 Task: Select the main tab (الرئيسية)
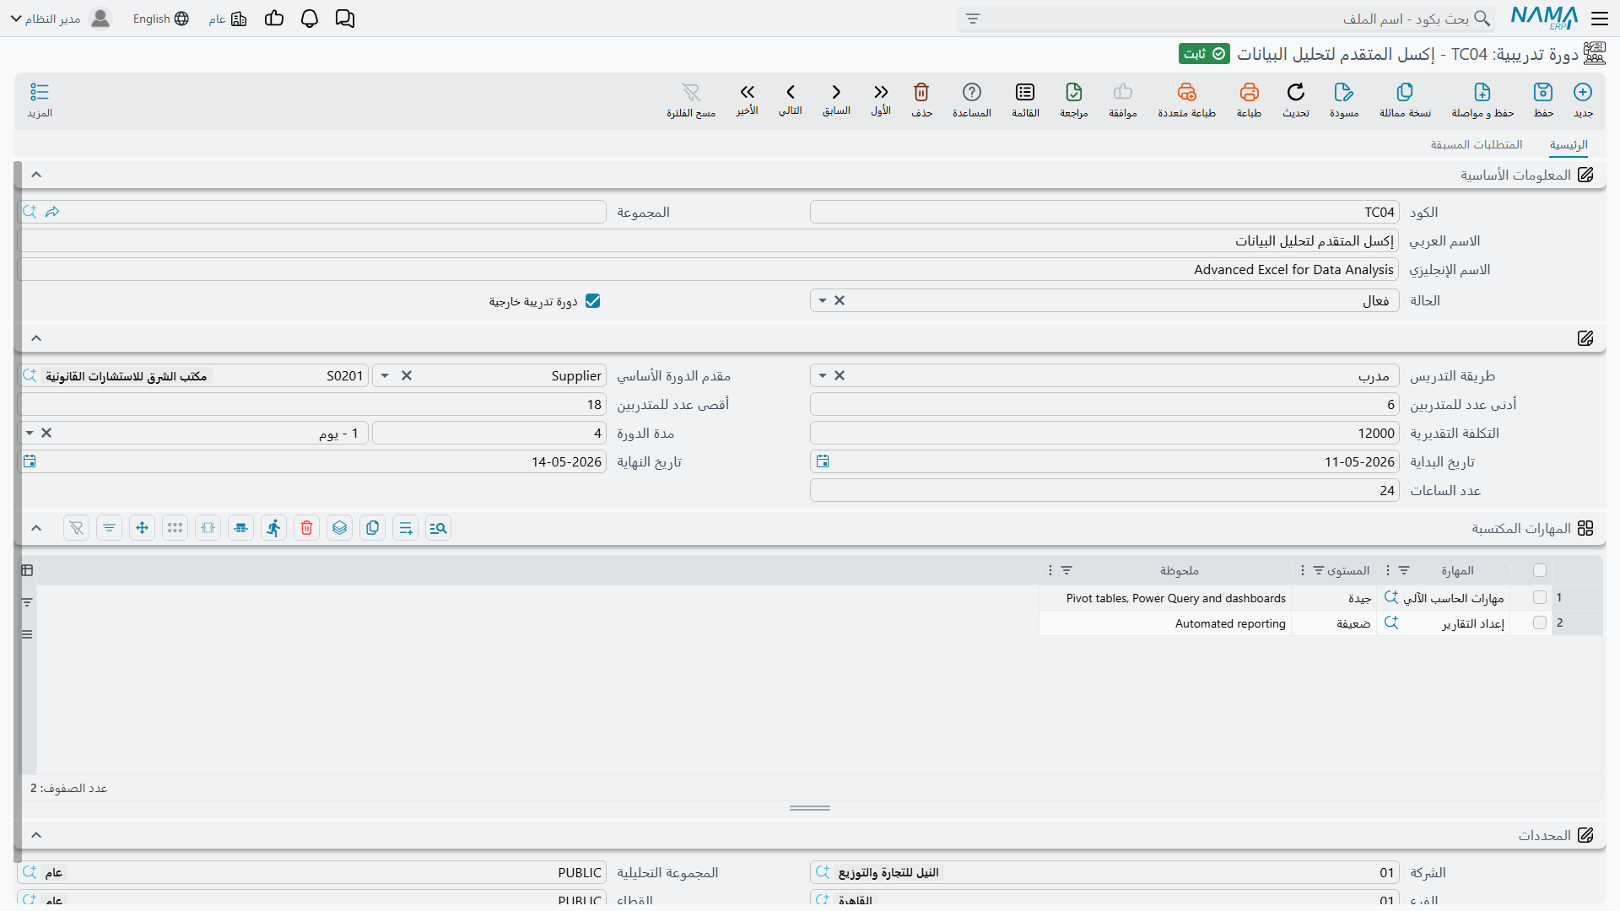point(1569,145)
